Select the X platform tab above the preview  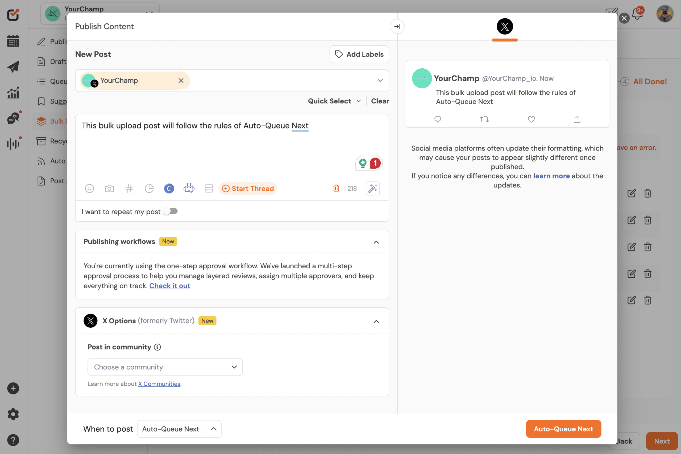[504, 26]
